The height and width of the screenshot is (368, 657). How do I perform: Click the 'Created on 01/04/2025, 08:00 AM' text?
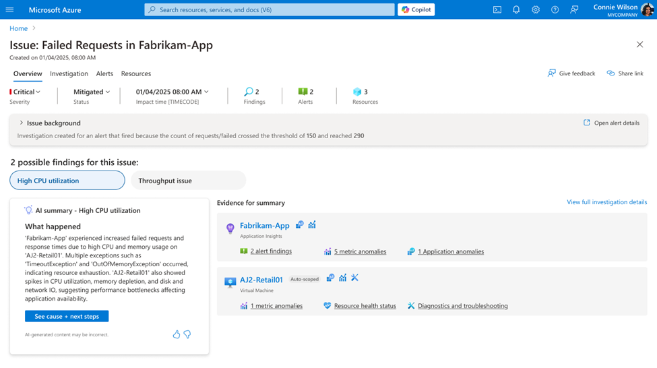pyautogui.click(x=53, y=57)
